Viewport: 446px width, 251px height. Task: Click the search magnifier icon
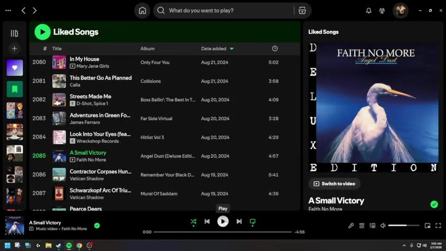pos(161,10)
